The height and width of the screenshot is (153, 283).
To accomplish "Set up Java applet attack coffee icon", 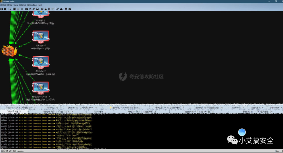I will click(x=46, y=9).
